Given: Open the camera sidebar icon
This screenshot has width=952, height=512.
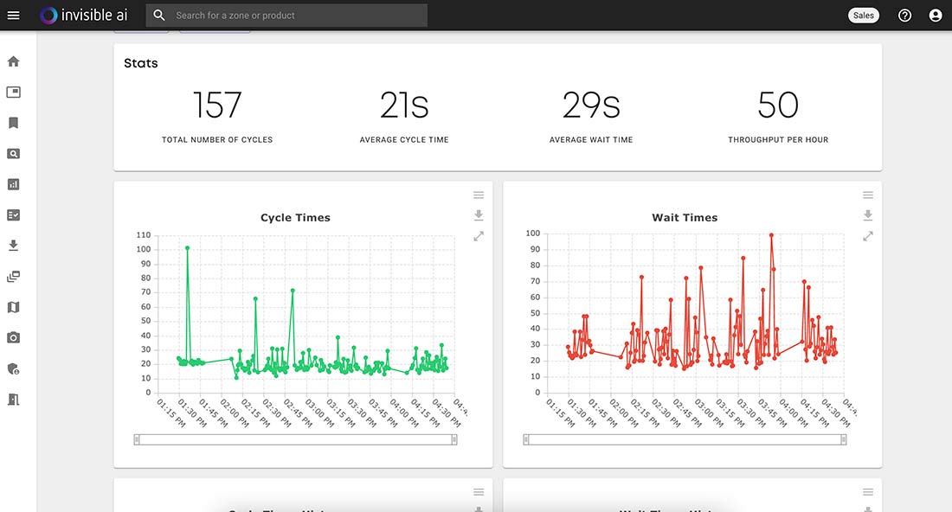Looking at the screenshot, I should [13, 337].
